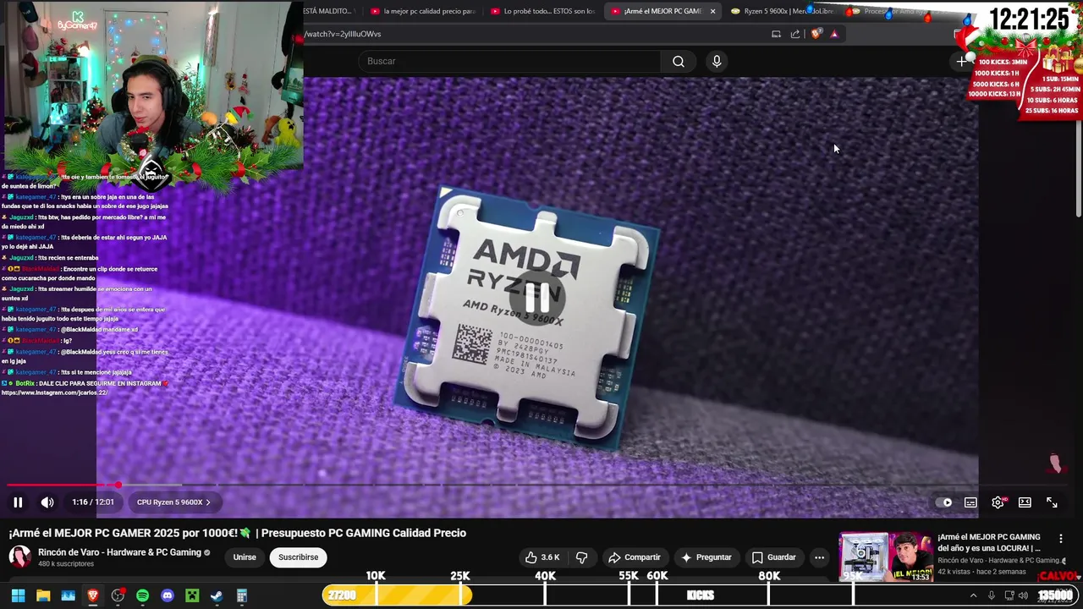Open the Windows Start menu
Screen dimensions: 1083x609
tap(18, 595)
